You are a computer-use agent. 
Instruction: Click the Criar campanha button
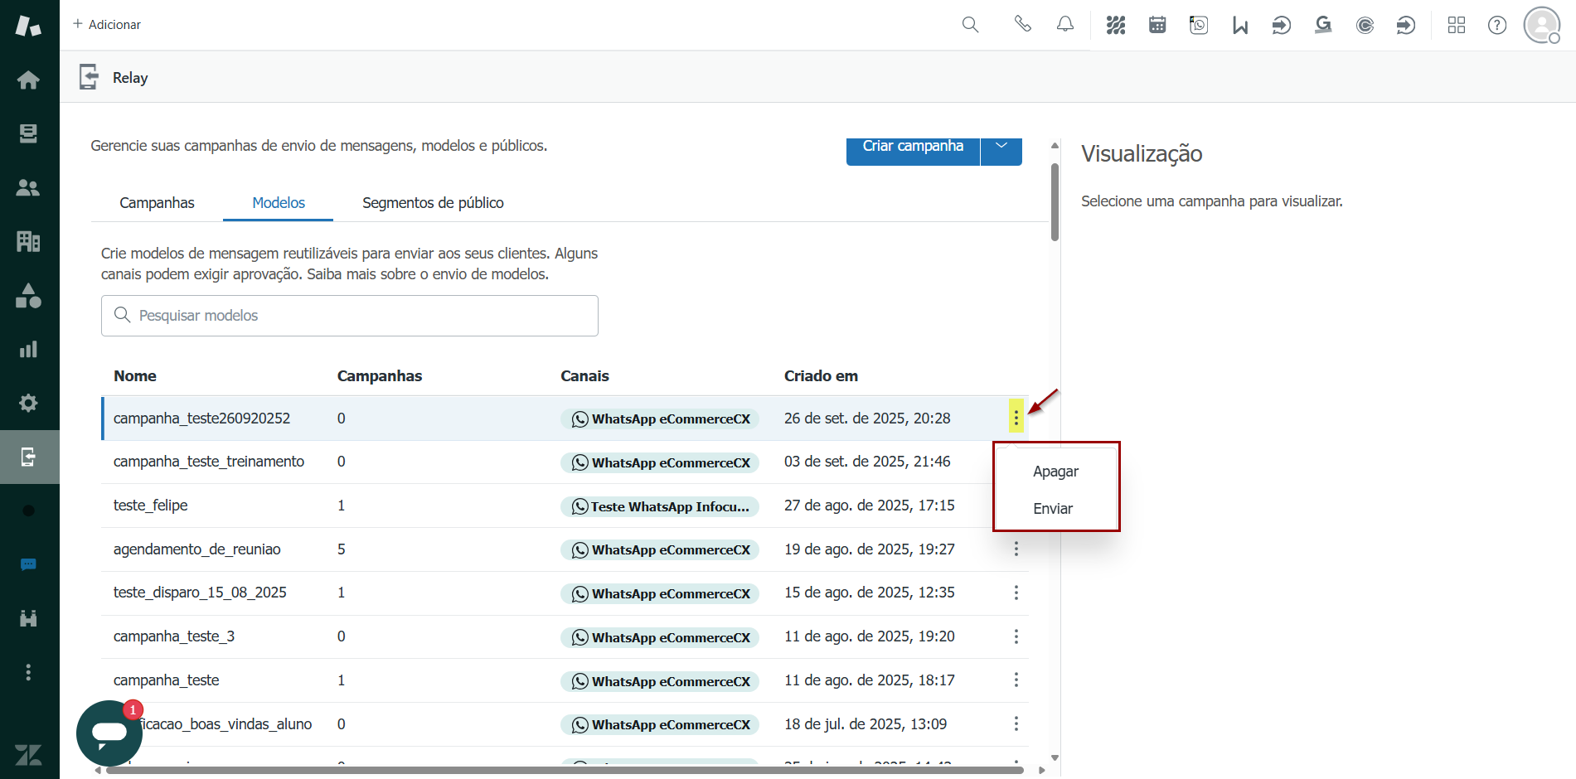(x=913, y=148)
